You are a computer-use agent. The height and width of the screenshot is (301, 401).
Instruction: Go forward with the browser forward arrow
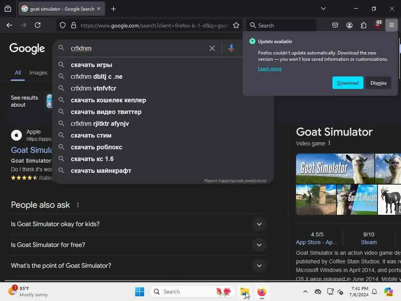coord(23,25)
